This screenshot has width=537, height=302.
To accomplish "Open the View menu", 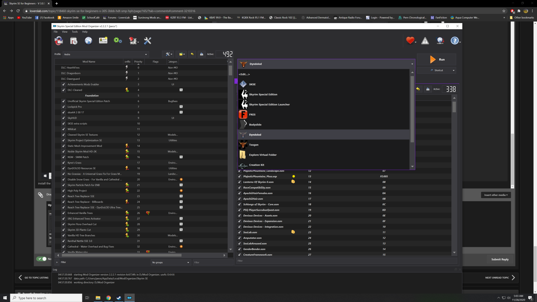I will (x=65, y=32).
